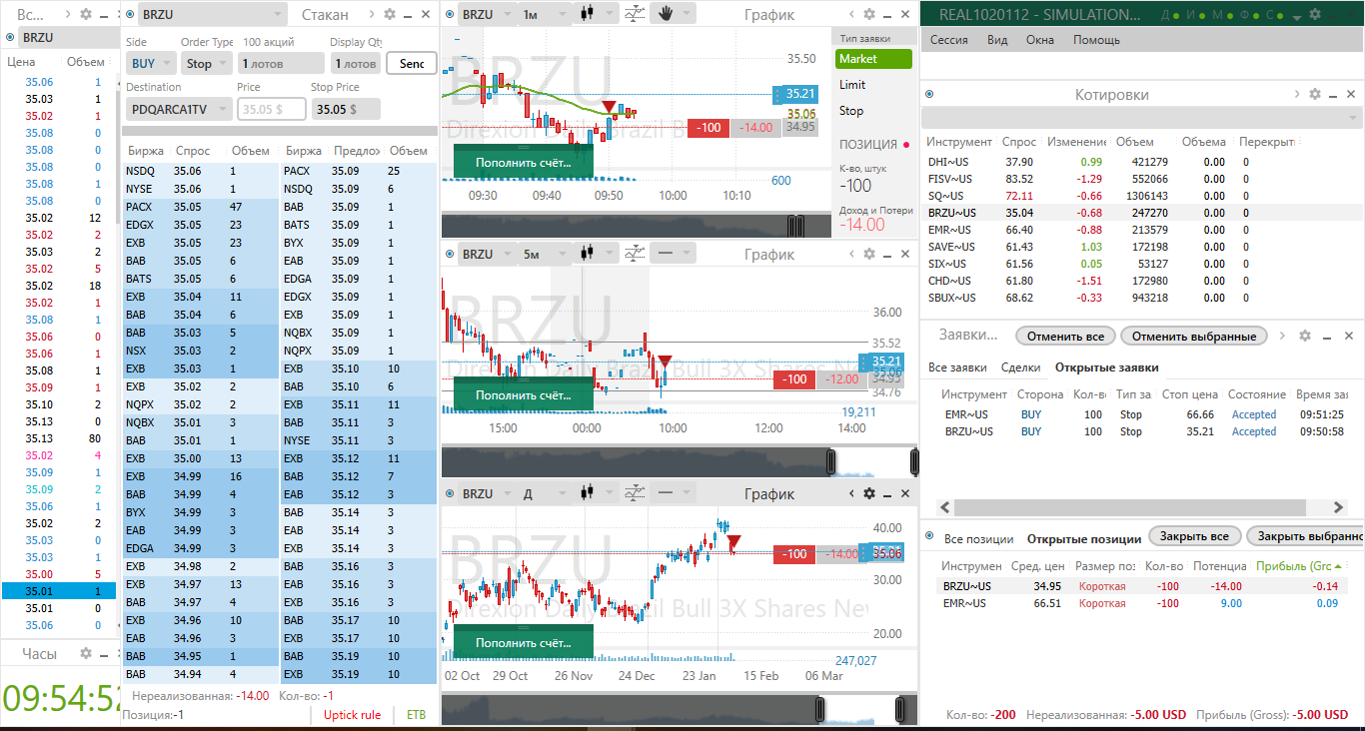Select the hand pan tool in 1м chart
The image size is (1365, 731).
tap(667, 14)
